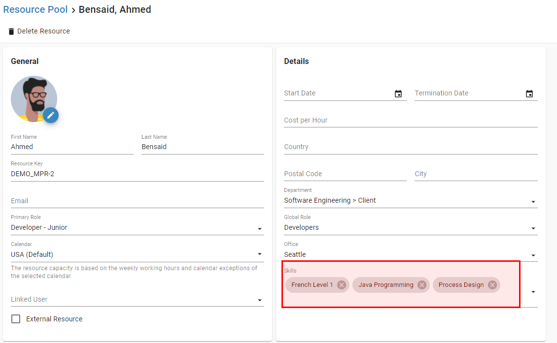Open Linked User dropdown
The image size is (557, 343).
coord(138,299)
